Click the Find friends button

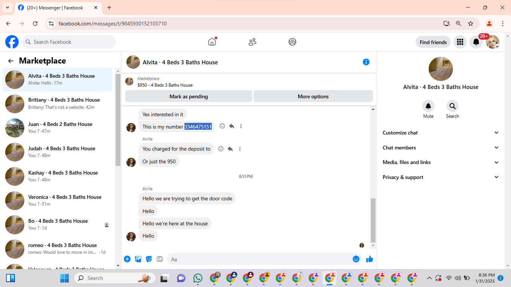tap(433, 42)
